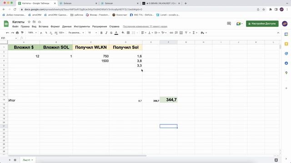Open Google Sheets home icon

pos(6,24)
